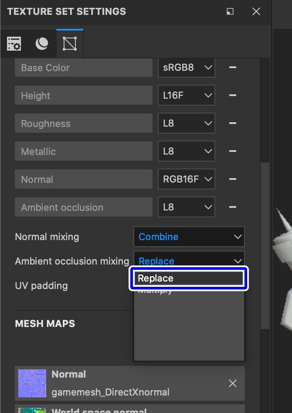292x413 pixels.
Task: Click the Normal mesh map thumbnail
Action: pyautogui.click(x=32, y=383)
